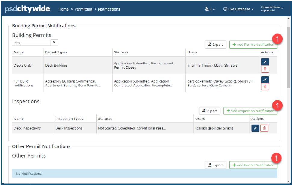
Task: Open the Citywide Demo account menu
Action: [272, 8]
